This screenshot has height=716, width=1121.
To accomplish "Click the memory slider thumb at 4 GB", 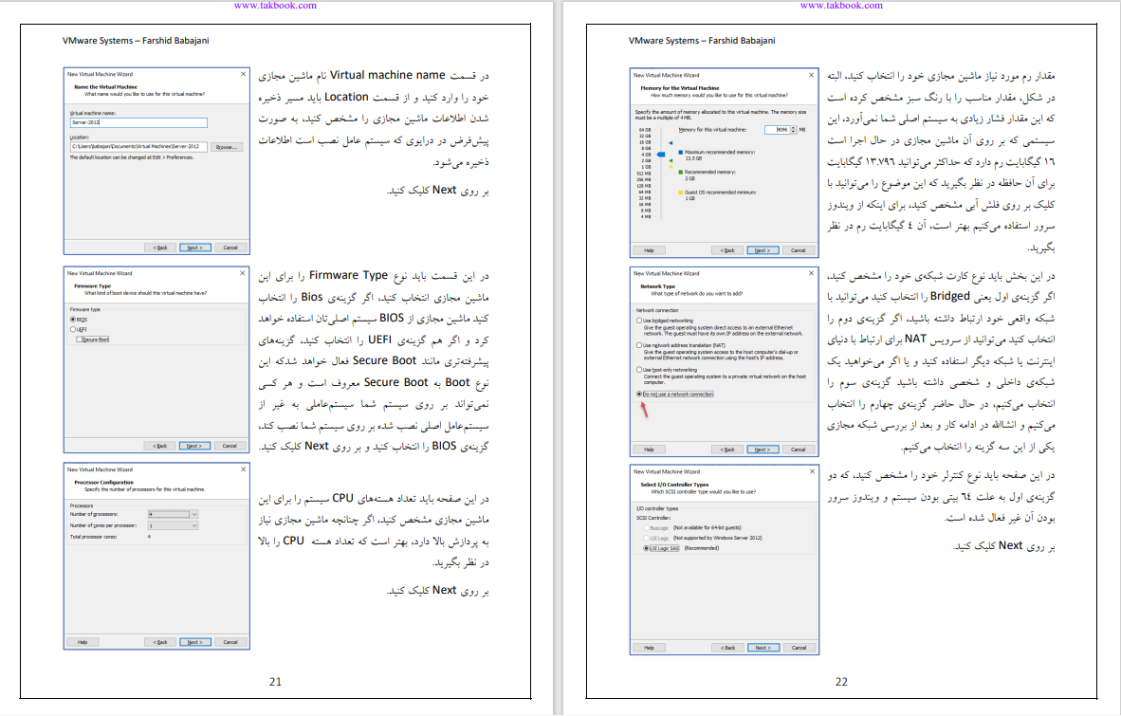I will (661, 155).
